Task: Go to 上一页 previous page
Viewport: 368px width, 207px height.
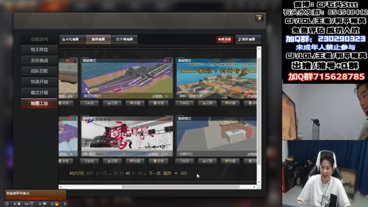Action: (101, 173)
